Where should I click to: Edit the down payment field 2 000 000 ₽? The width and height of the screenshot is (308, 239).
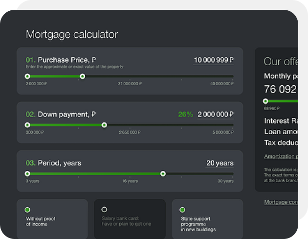pyautogui.click(x=216, y=115)
